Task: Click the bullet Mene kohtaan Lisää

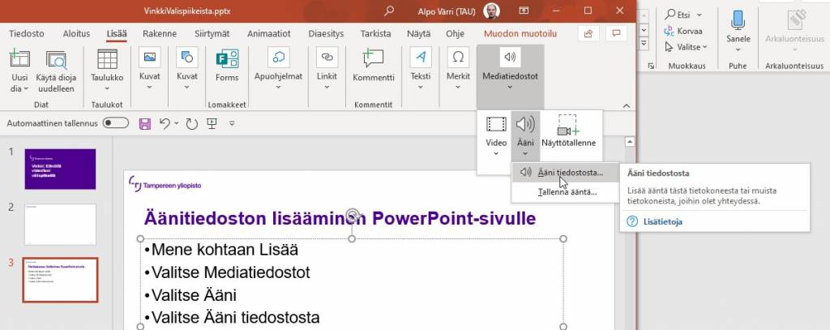Action: [225, 249]
